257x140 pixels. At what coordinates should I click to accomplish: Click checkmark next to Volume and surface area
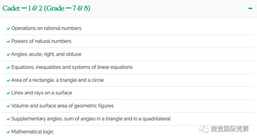pyautogui.click(x=8, y=106)
